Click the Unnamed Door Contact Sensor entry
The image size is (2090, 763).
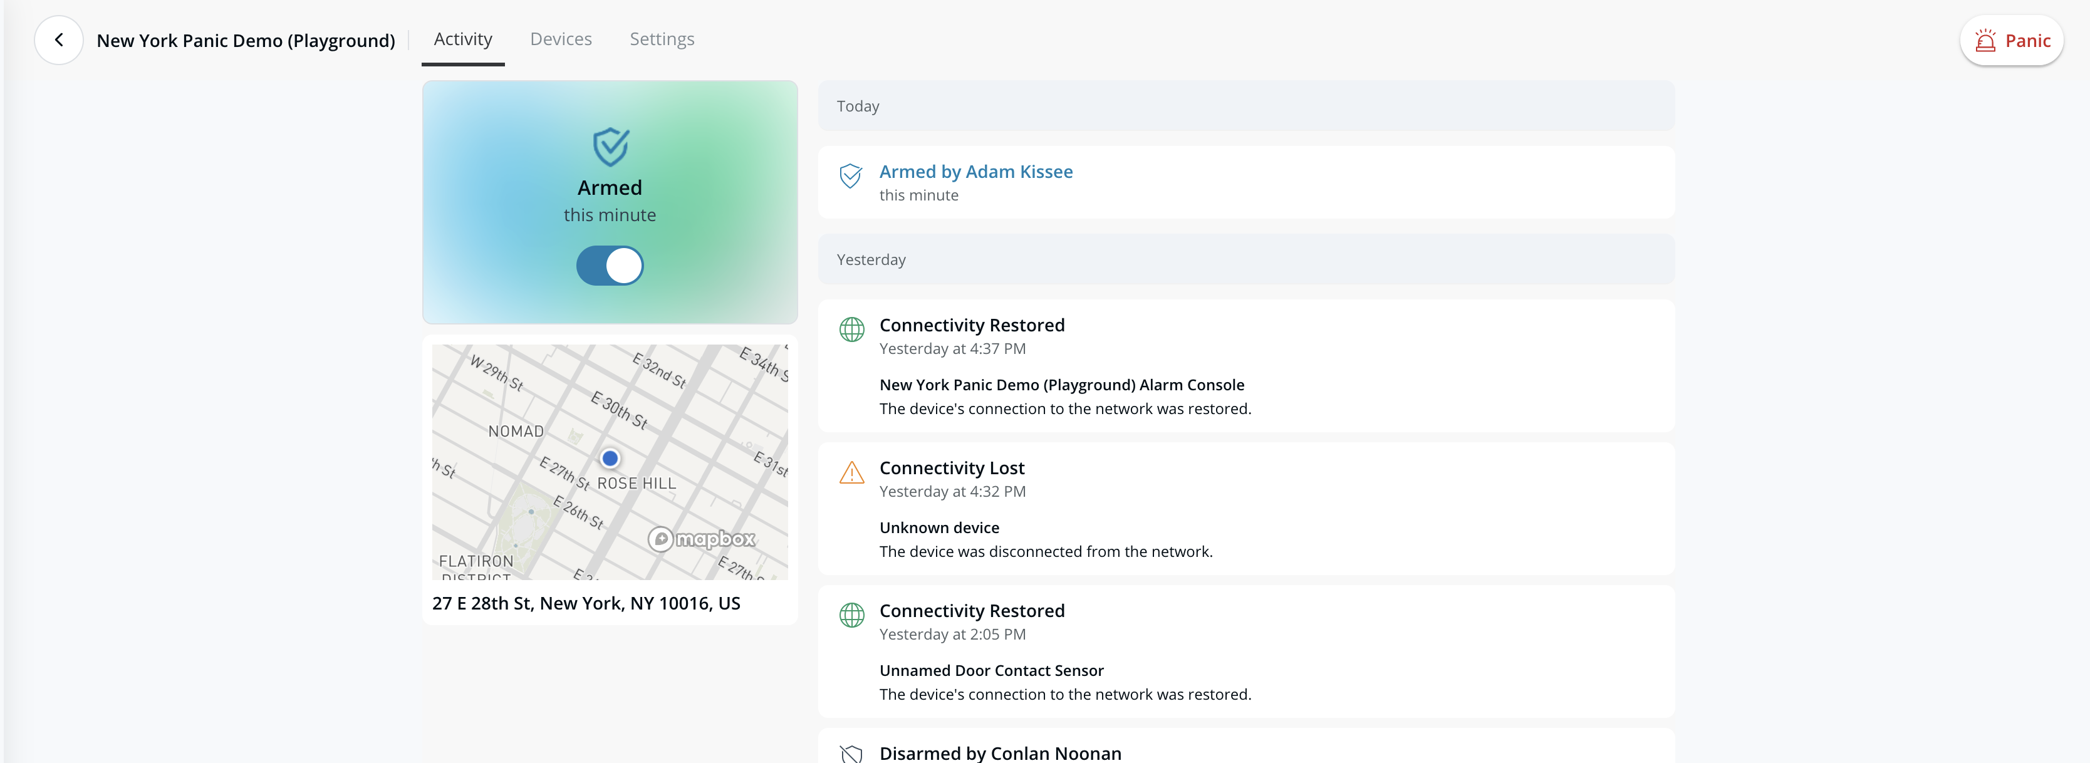pos(990,670)
